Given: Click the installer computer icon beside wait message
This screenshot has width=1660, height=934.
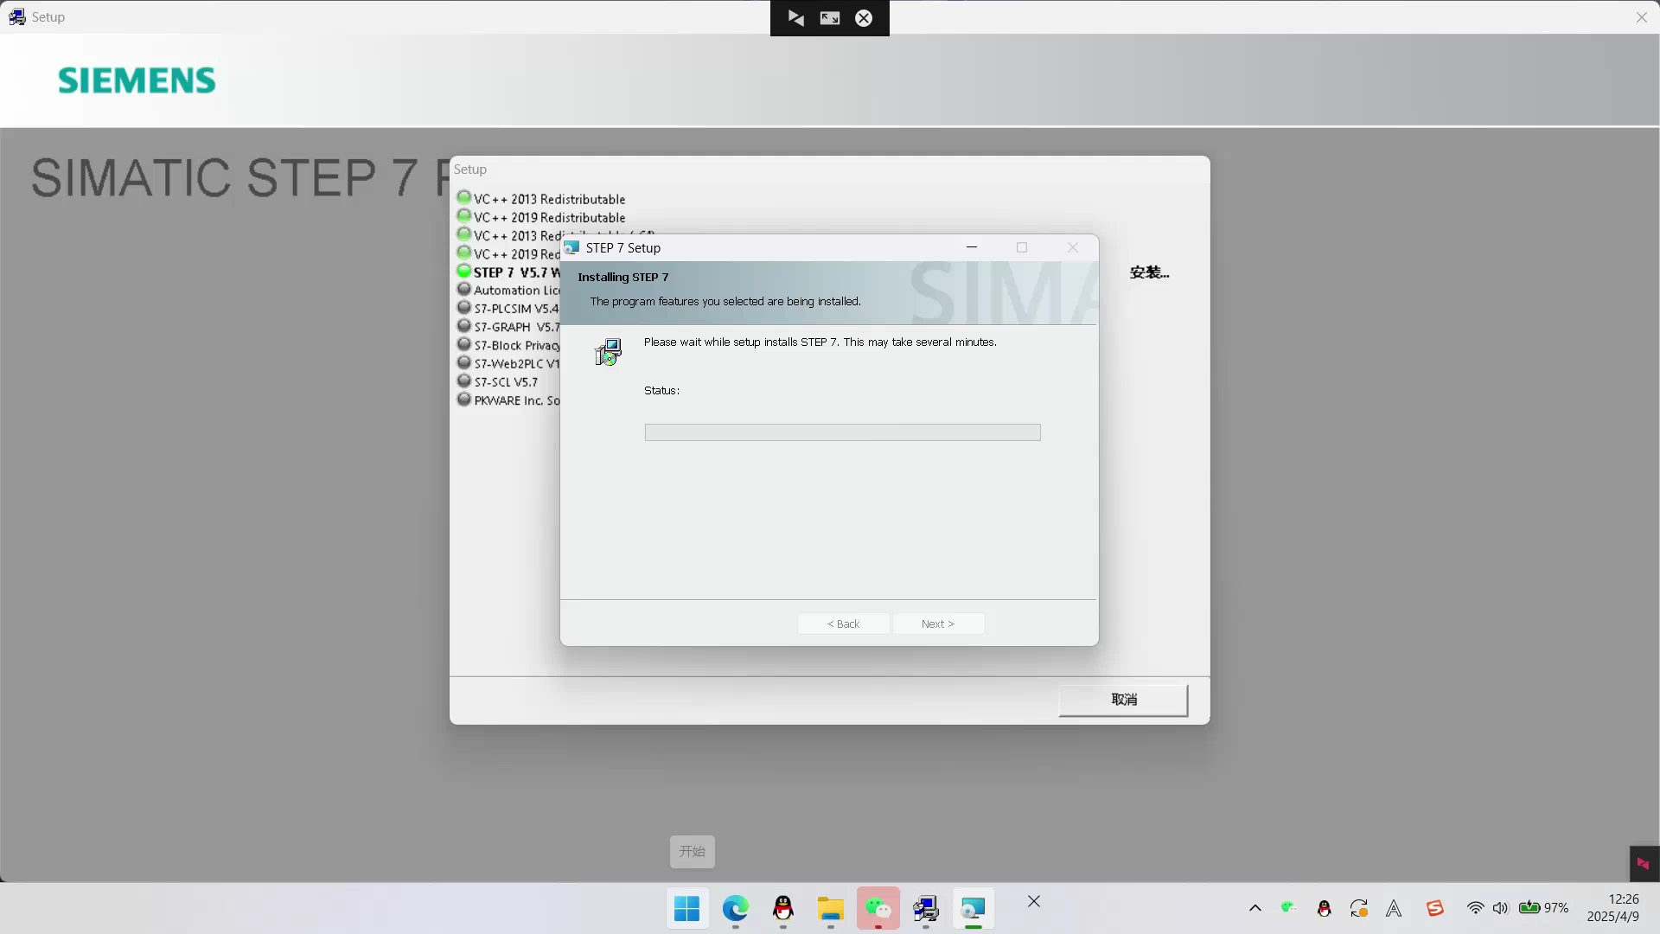Looking at the screenshot, I should (x=609, y=352).
